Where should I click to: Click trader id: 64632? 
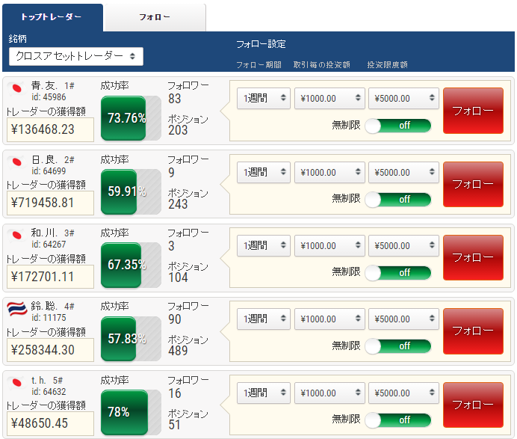49,391
